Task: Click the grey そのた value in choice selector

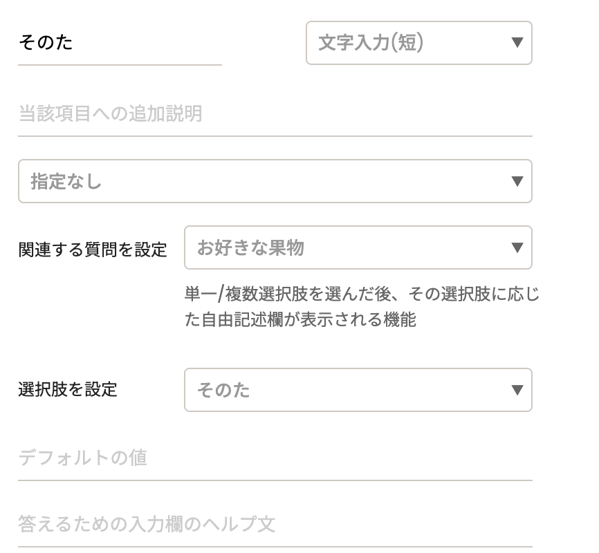Action: pos(223,391)
